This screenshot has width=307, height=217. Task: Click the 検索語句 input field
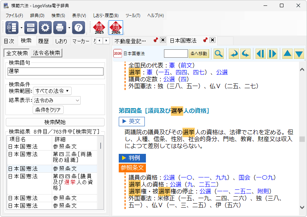(55, 71)
